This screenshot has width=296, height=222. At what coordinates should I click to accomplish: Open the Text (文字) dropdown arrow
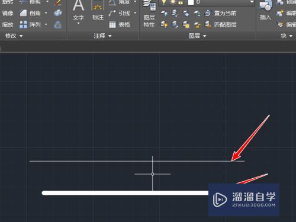pos(78,24)
